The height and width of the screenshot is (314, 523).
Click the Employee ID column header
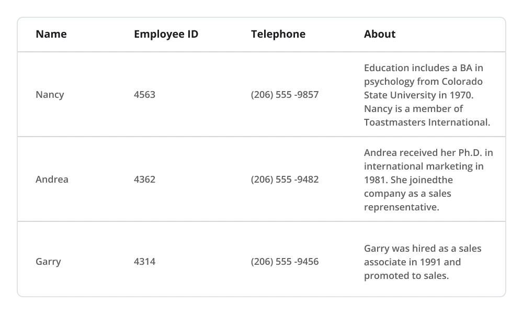(166, 35)
